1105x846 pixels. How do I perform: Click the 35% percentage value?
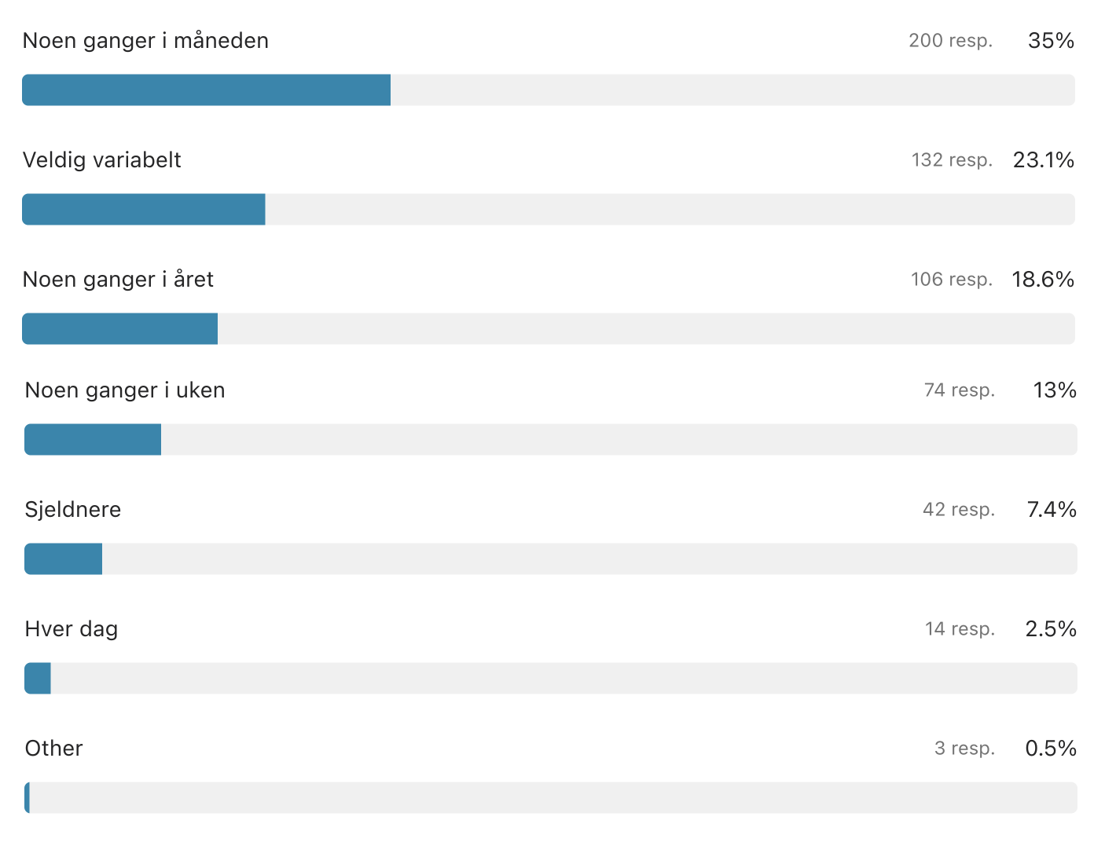(1051, 41)
